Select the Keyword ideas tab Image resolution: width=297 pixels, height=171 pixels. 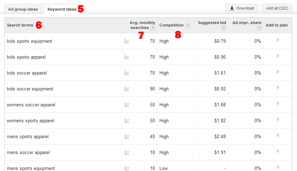coord(62,9)
